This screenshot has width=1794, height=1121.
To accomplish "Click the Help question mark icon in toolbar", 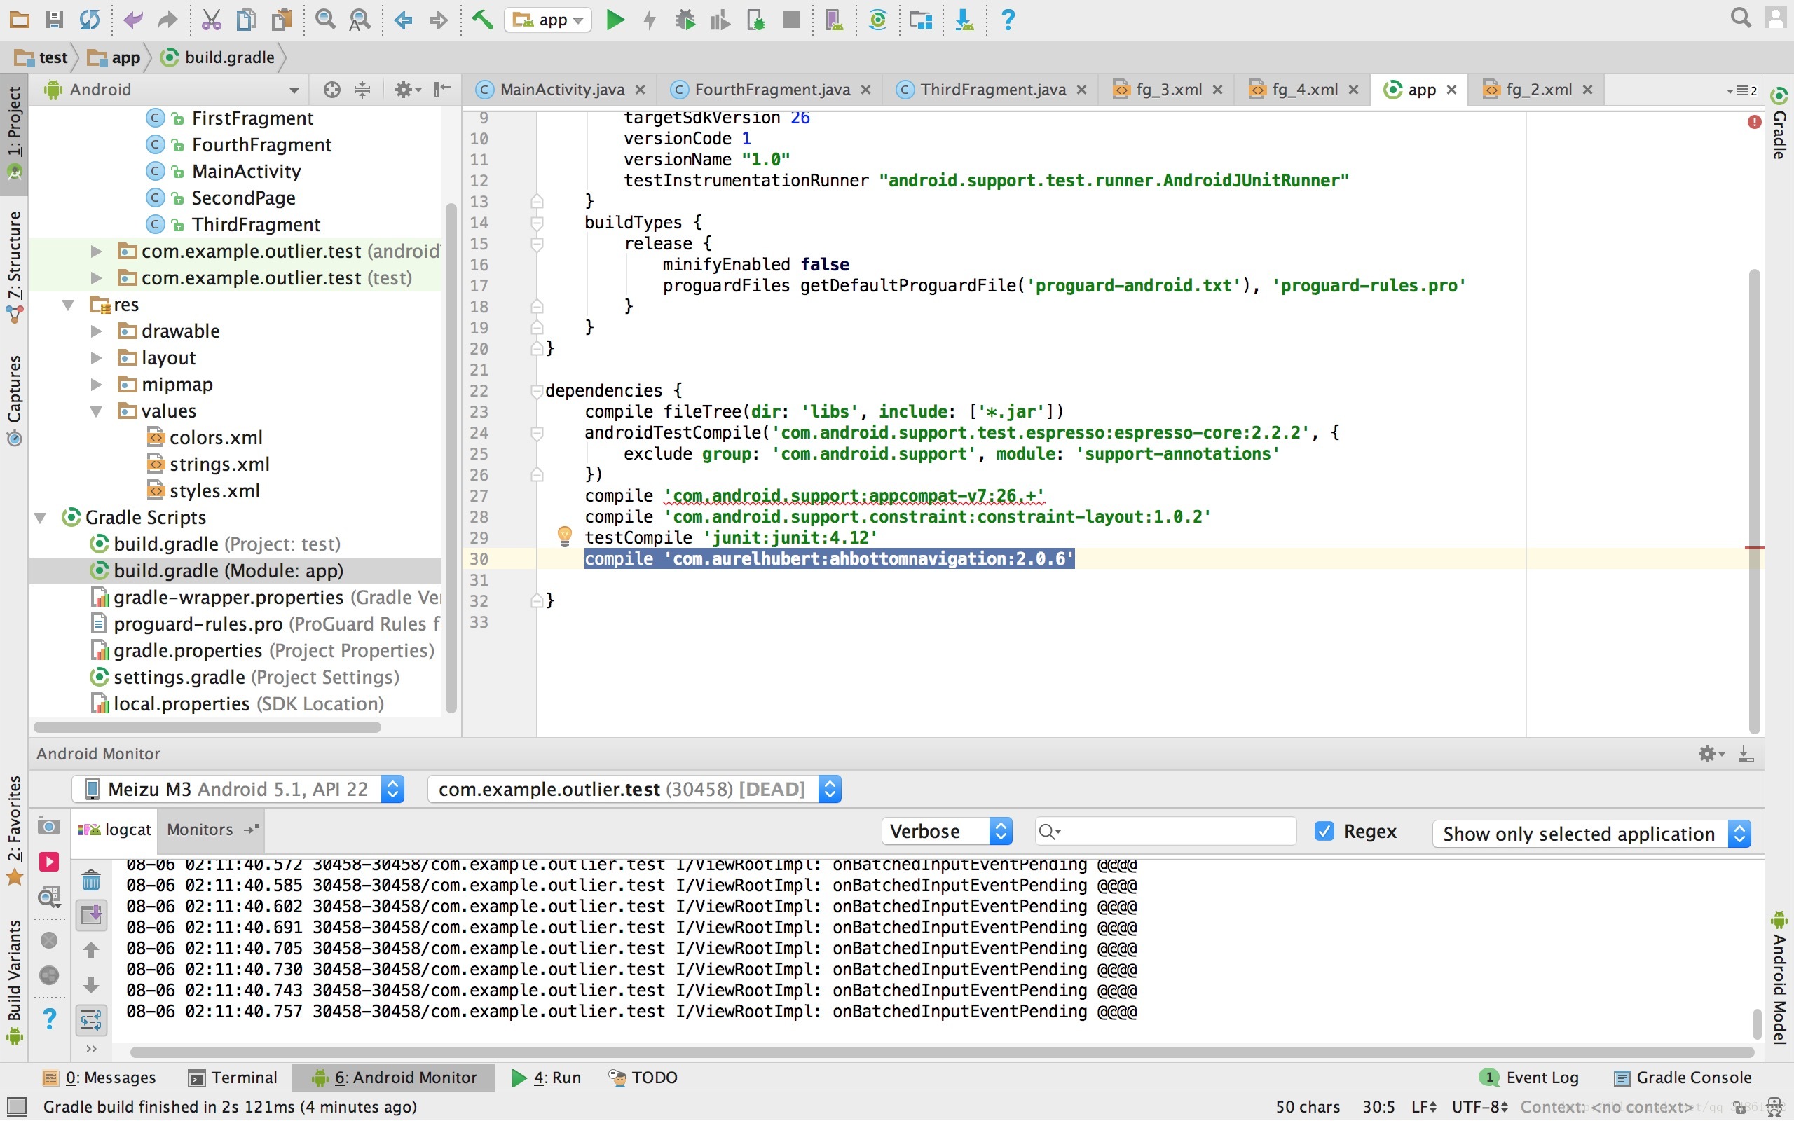I will [x=1008, y=20].
